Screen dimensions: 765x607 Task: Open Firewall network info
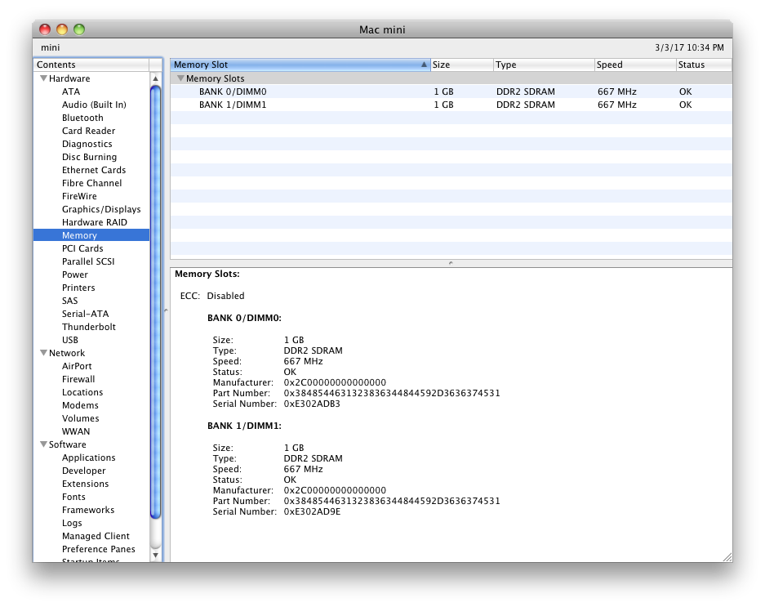pos(78,379)
